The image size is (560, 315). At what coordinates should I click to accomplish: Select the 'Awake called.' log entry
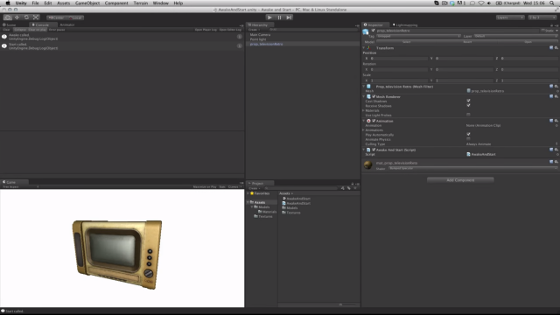122,37
